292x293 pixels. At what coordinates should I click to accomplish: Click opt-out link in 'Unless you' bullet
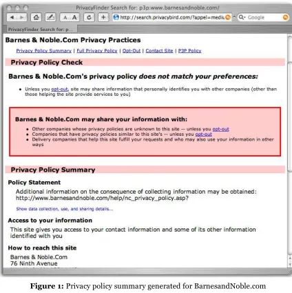60,89
